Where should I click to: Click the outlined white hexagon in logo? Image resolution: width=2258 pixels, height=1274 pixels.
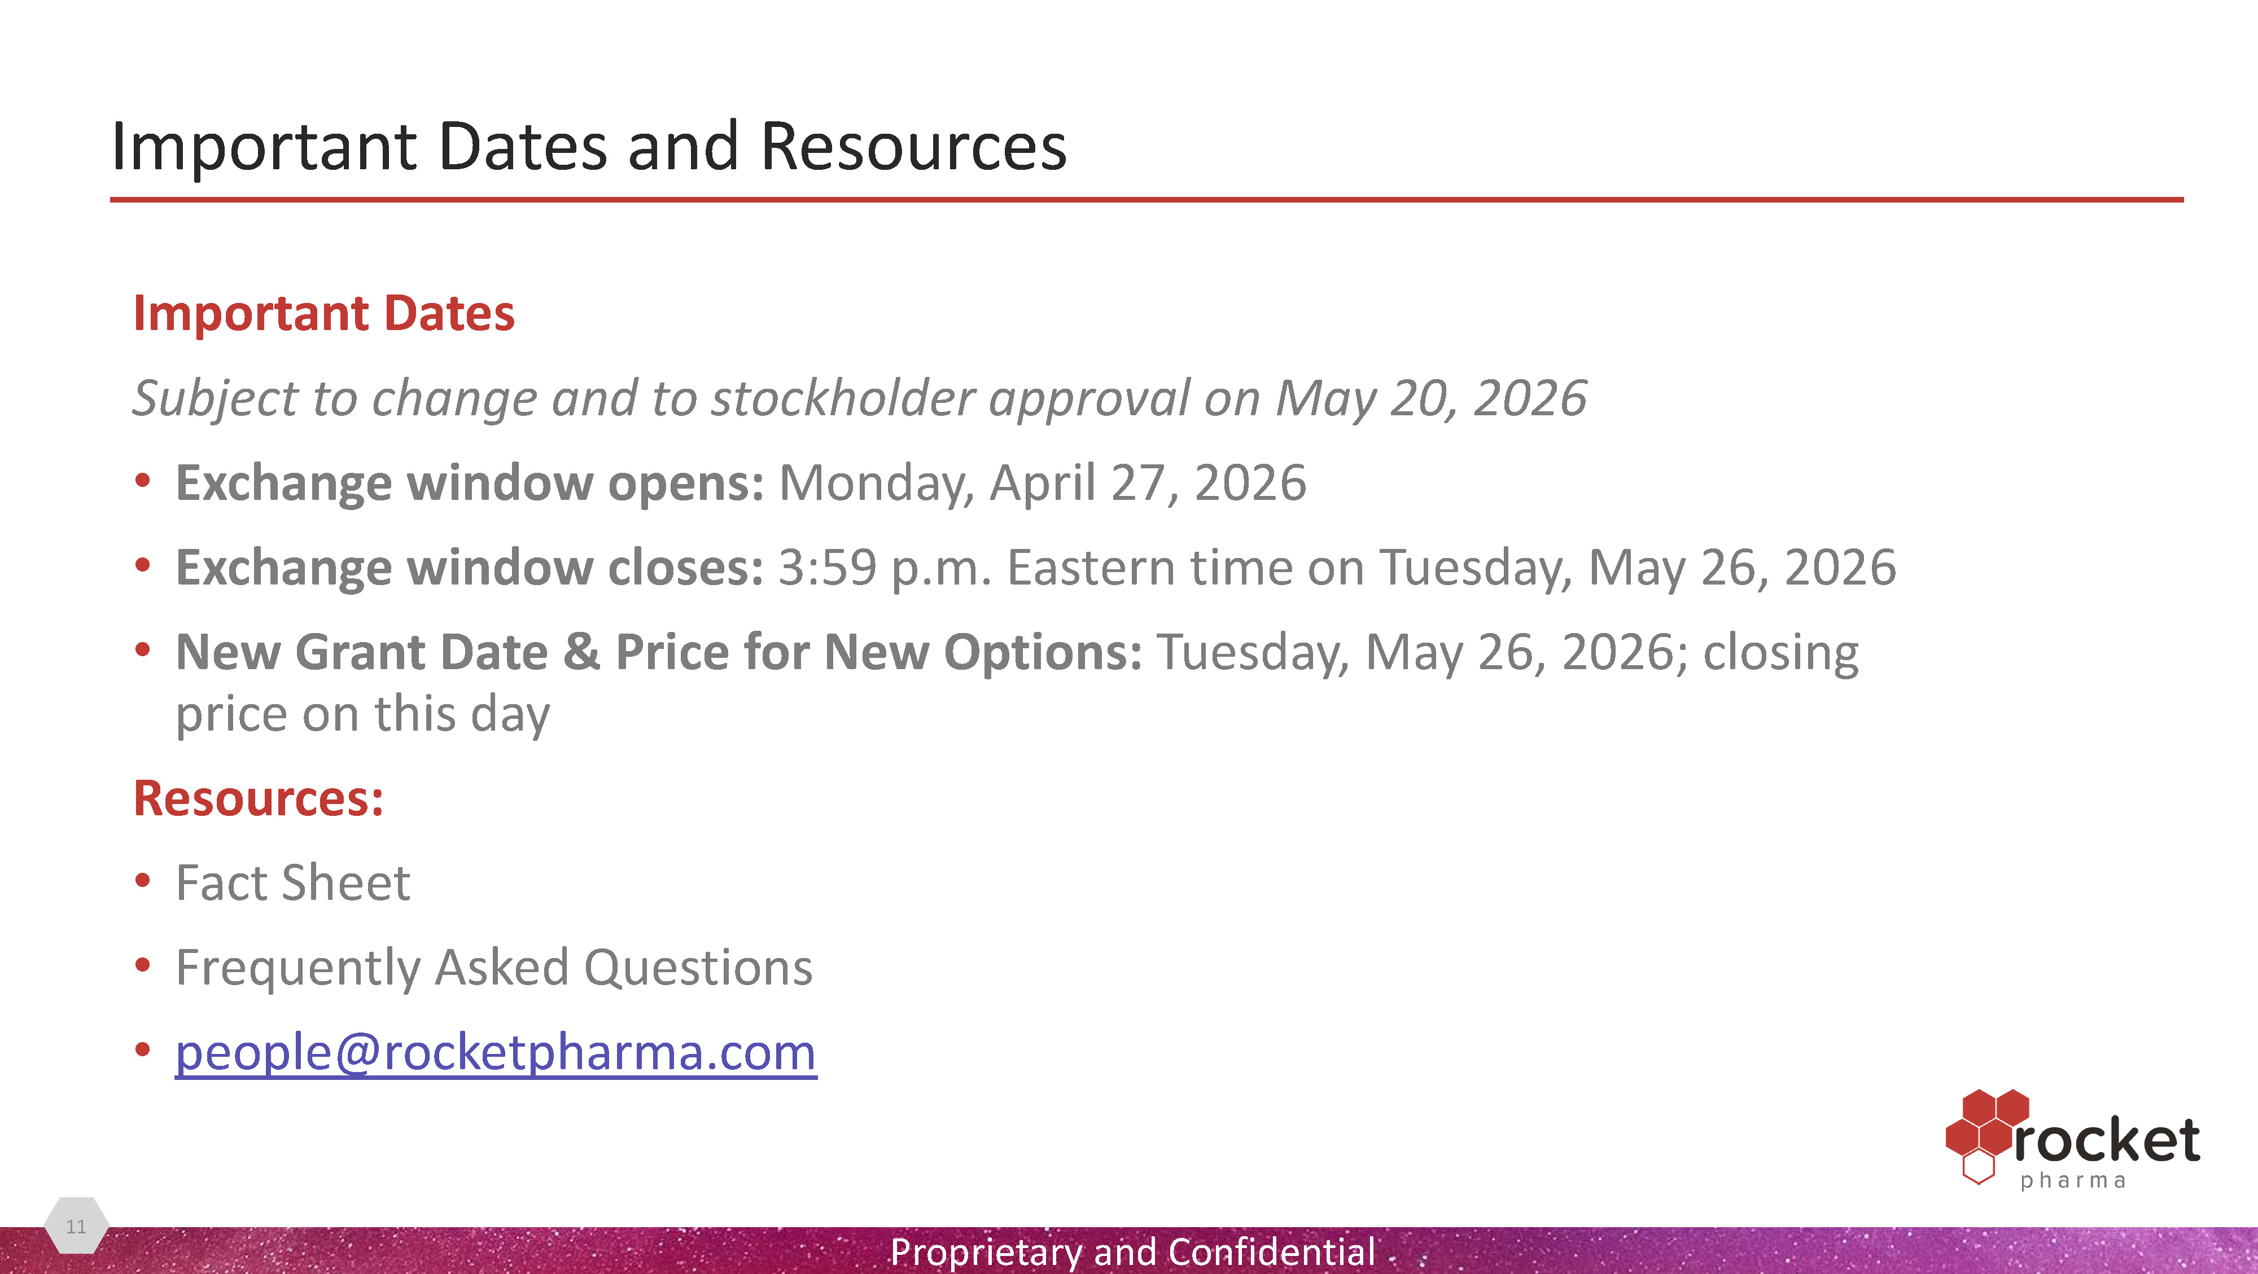(x=1977, y=1168)
